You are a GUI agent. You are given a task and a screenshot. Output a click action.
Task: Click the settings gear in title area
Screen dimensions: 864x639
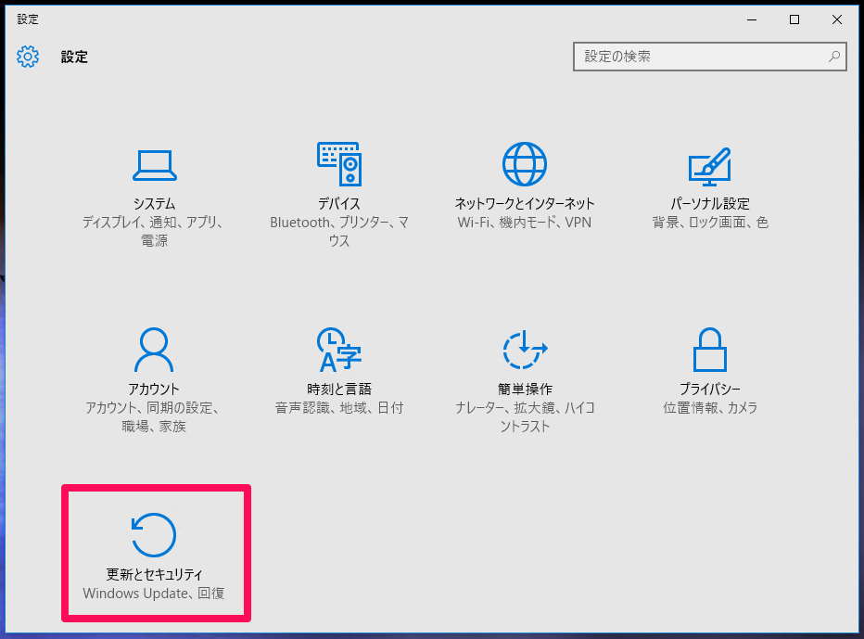(x=28, y=57)
